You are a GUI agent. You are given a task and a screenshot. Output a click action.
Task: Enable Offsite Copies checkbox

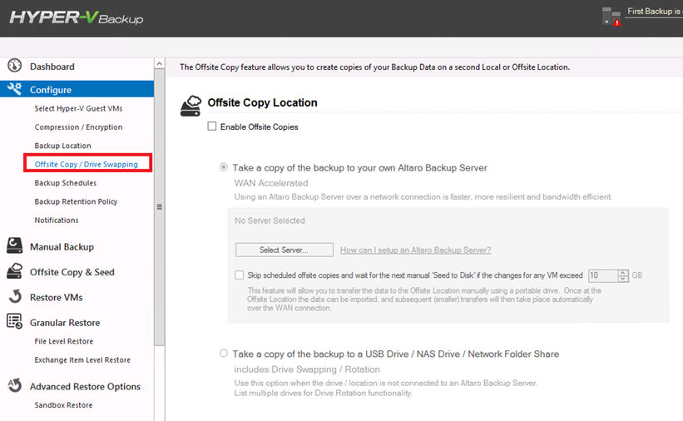212,126
